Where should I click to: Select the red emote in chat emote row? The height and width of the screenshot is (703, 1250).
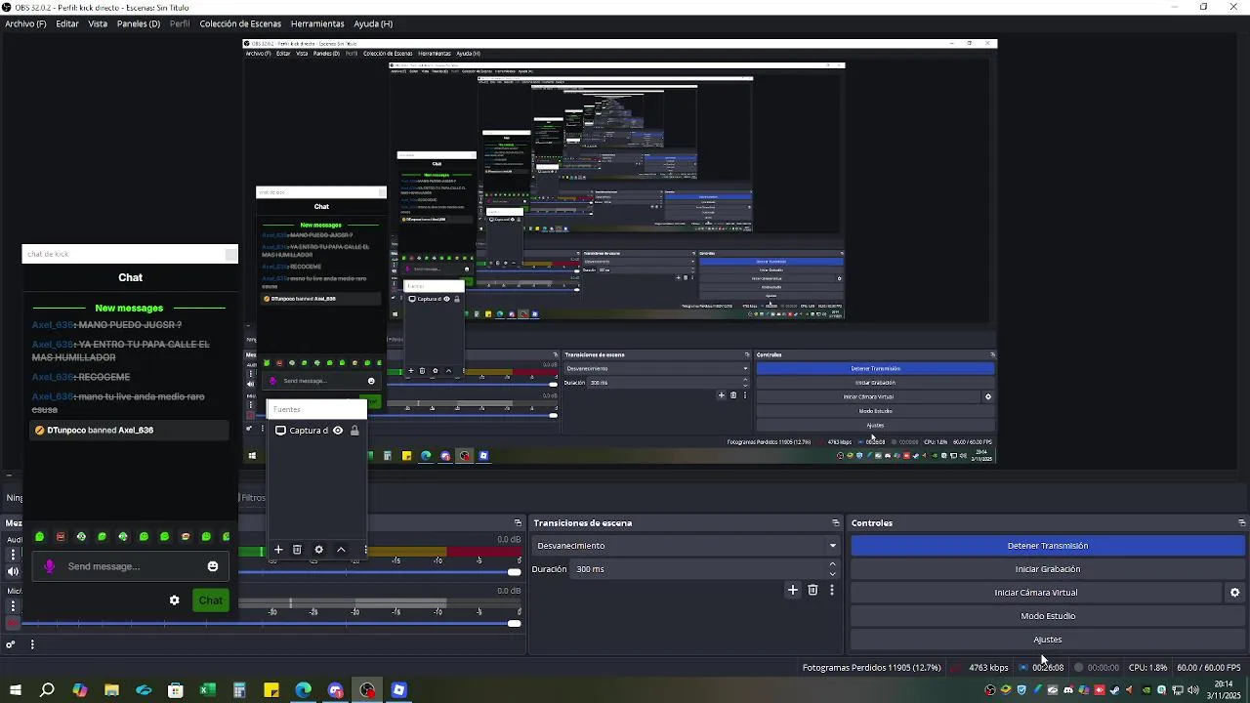click(x=61, y=536)
